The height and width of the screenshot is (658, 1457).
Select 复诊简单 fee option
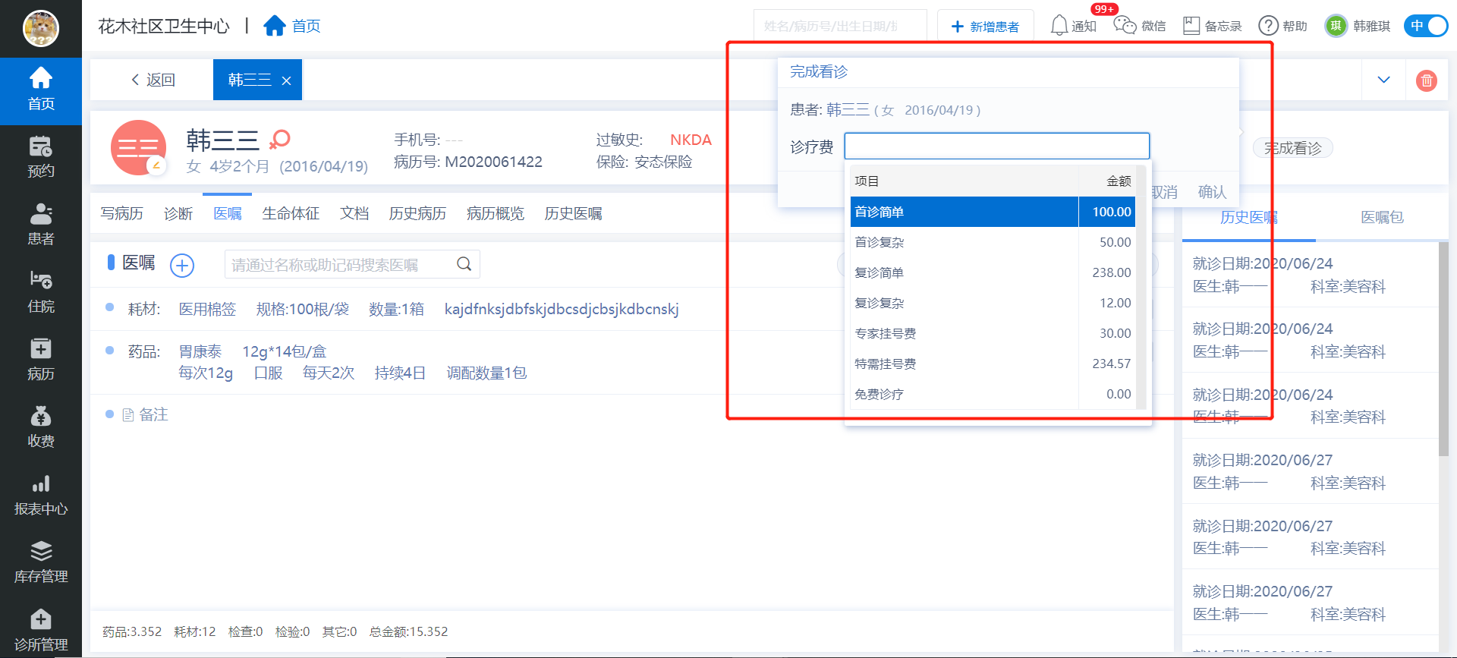point(993,272)
